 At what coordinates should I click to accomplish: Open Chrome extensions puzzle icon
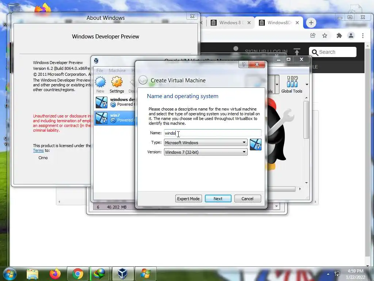point(339,35)
